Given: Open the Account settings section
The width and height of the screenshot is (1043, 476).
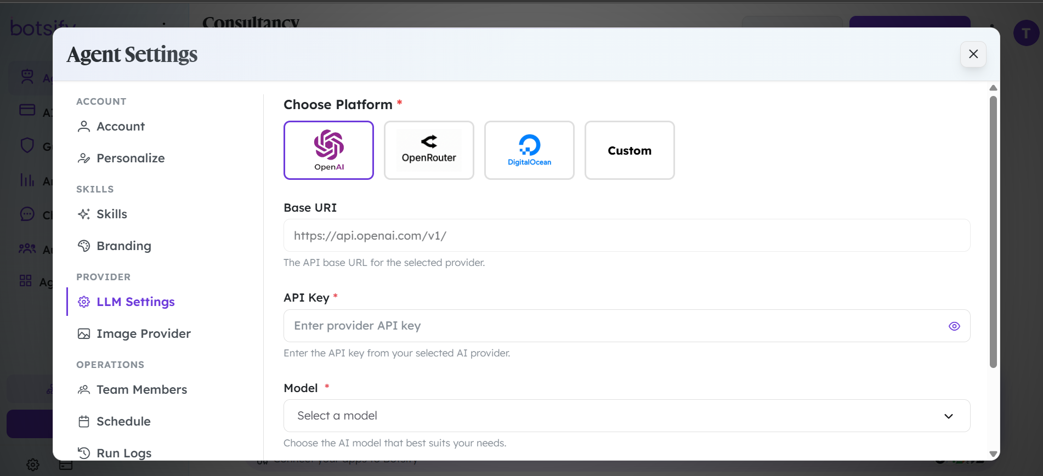Looking at the screenshot, I should [111, 127].
